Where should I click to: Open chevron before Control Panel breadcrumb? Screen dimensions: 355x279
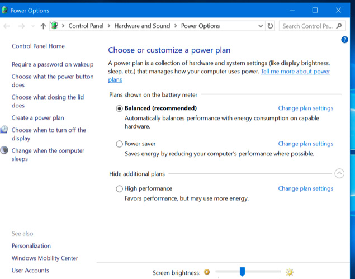pyautogui.click(x=63, y=26)
